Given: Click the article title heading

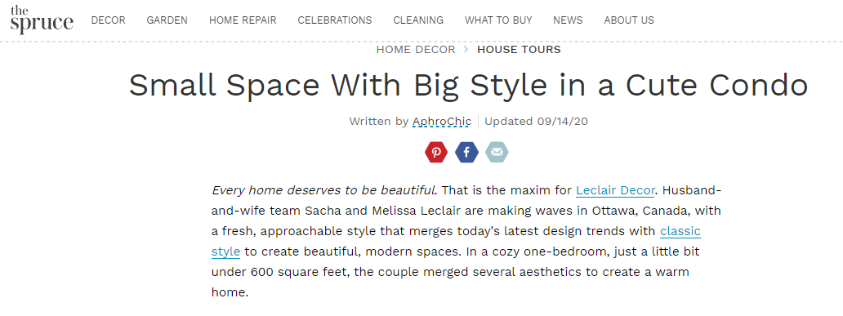Looking at the screenshot, I should pos(469,85).
